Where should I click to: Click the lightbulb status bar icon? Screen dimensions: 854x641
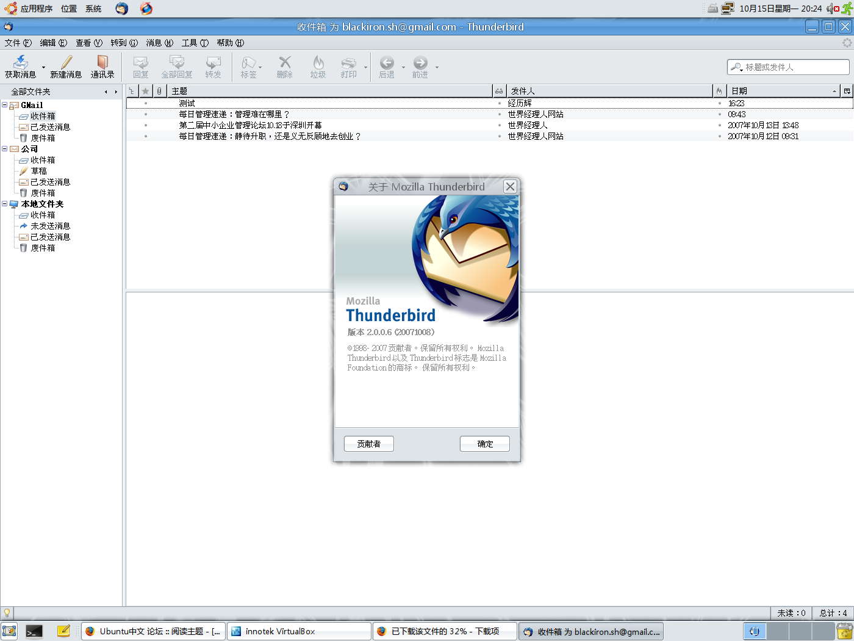[x=7, y=613]
